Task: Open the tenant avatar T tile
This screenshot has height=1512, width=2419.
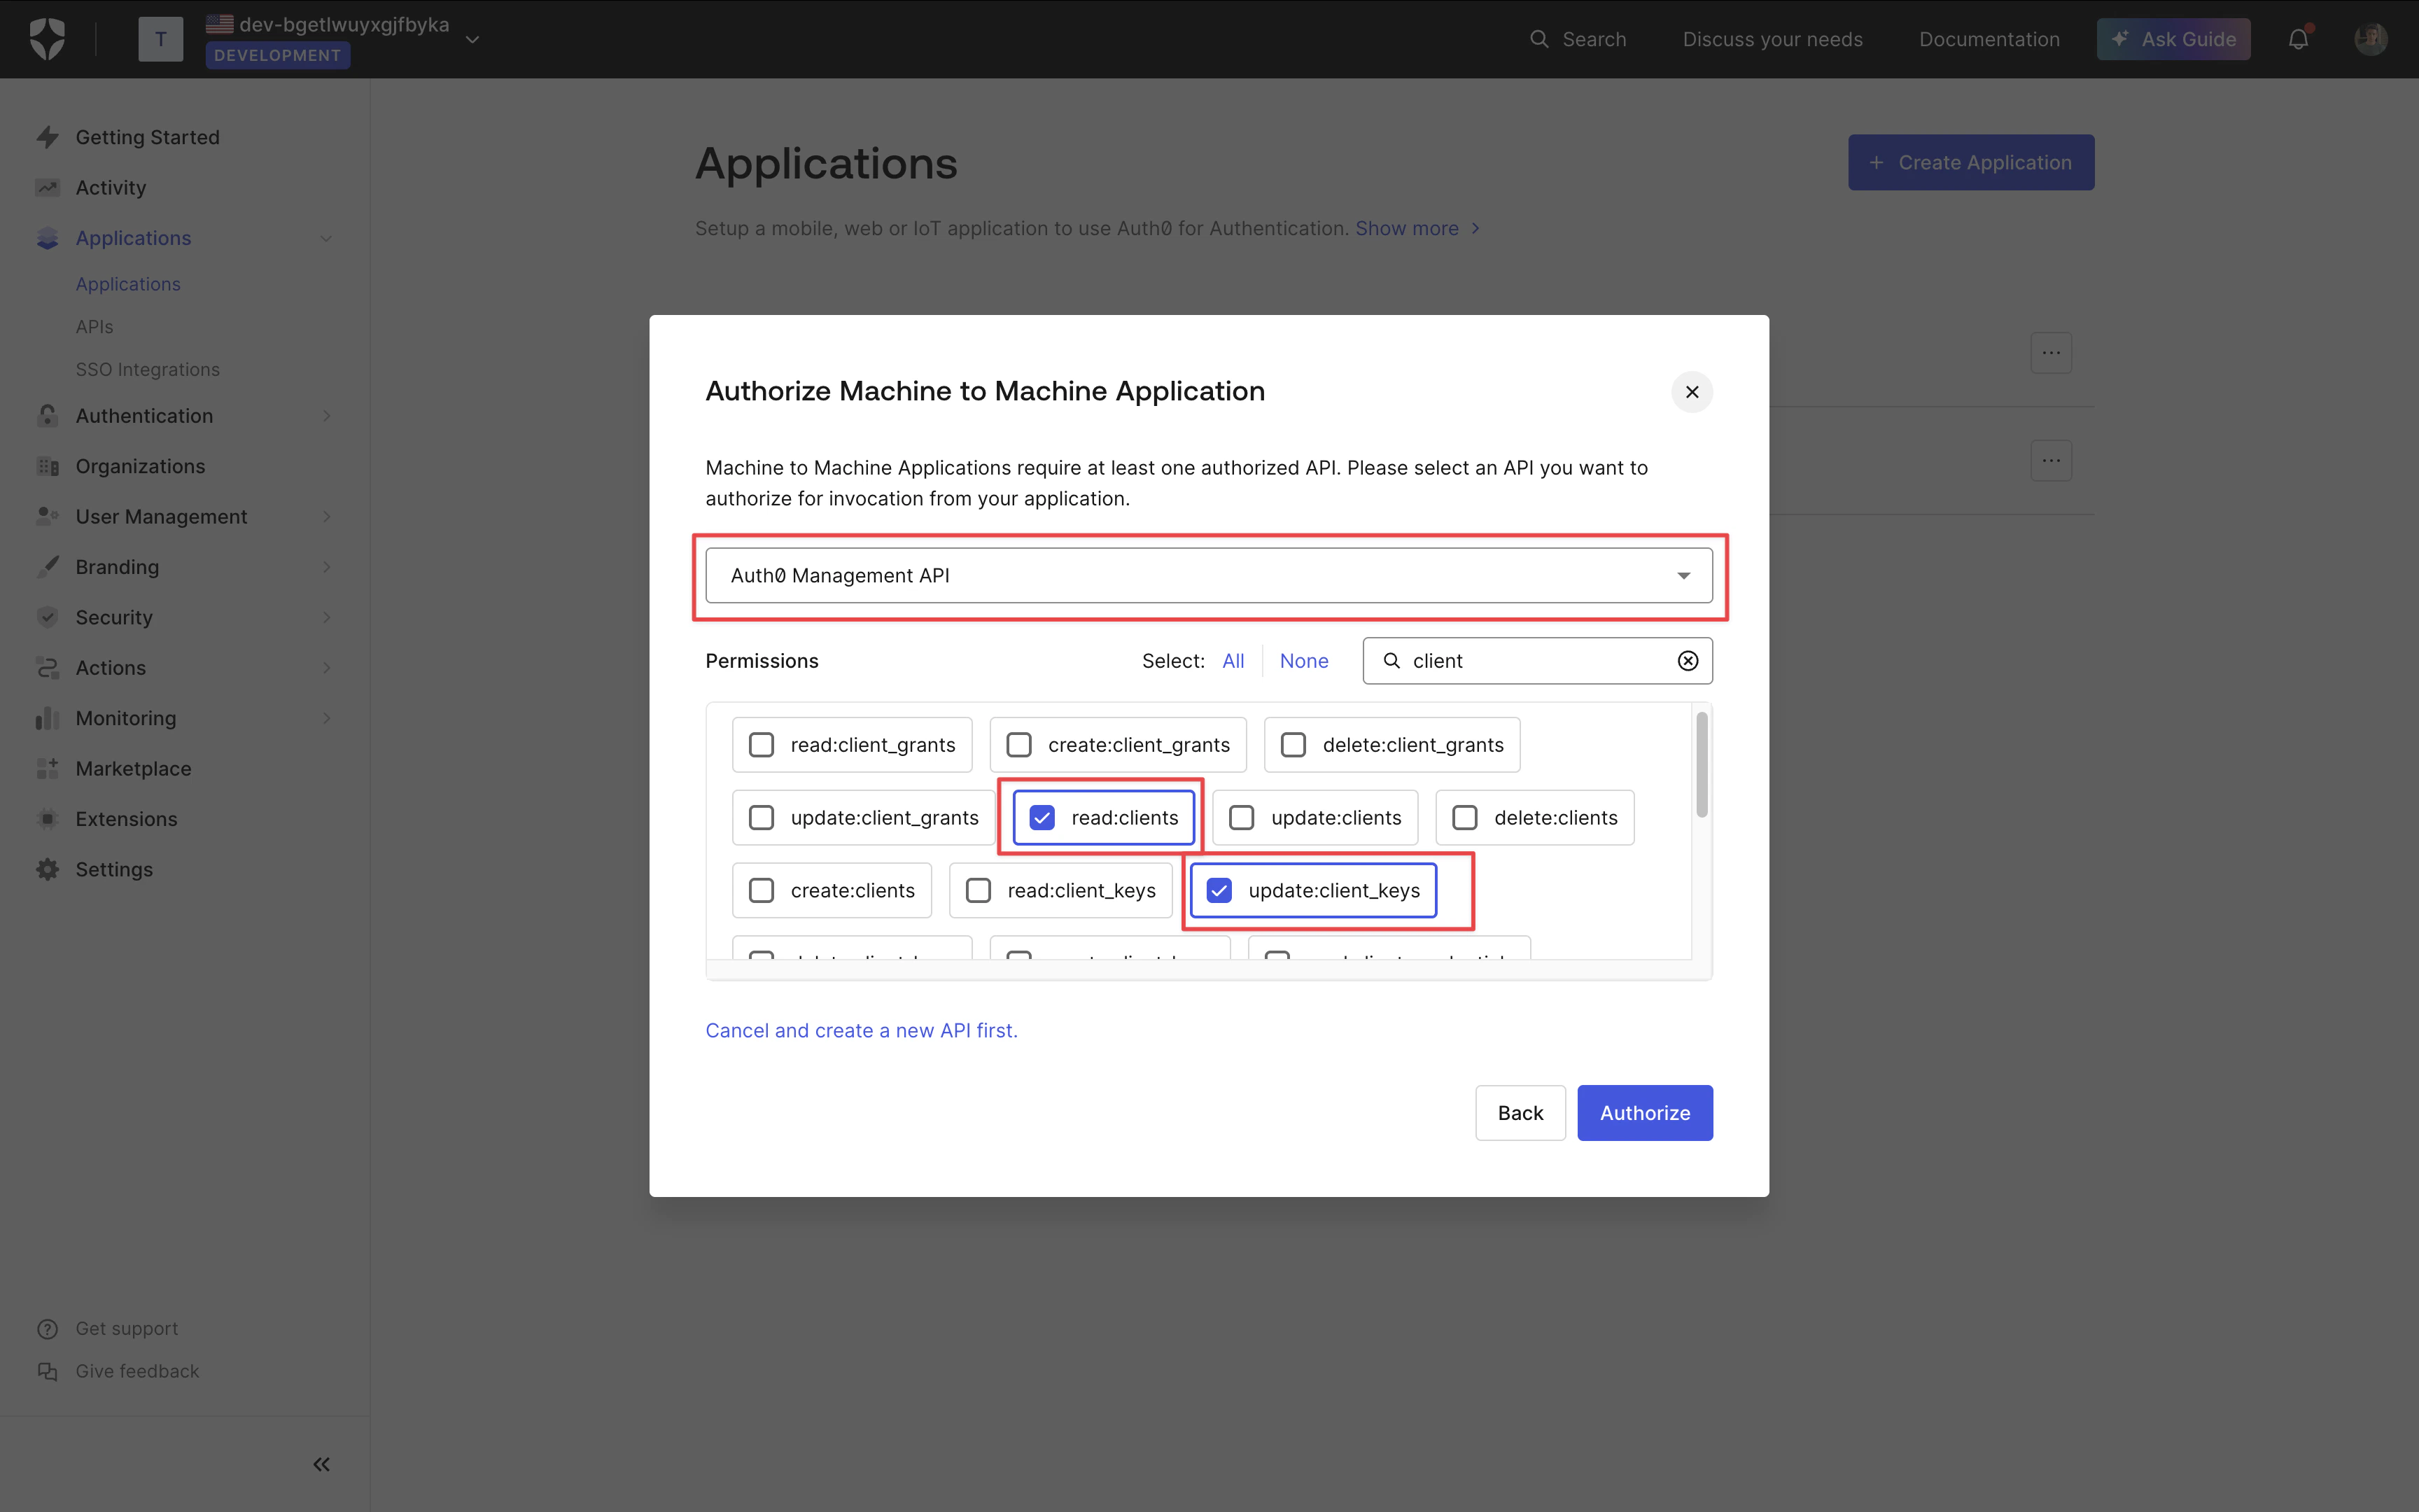Action: tap(160, 39)
